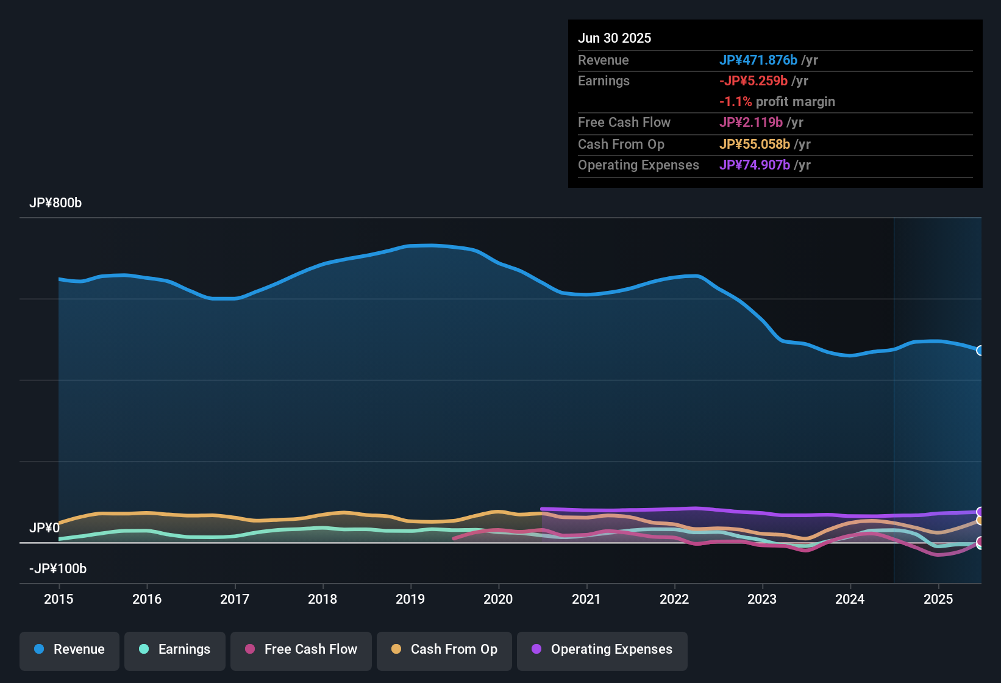This screenshot has width=1001, height=683.
Task: Select the 2020 label on the time axis
Action: (498, 599)
